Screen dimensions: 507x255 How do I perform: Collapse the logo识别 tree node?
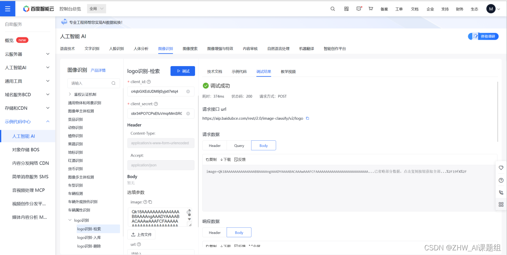tap(70, 220)
